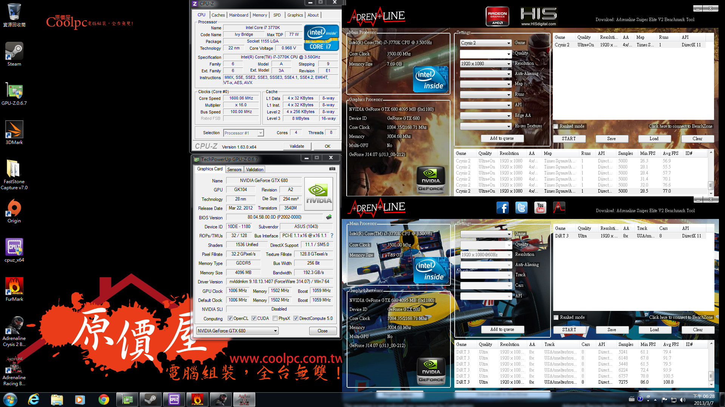725x407 pixels.
Task: Toggle the DirectCompute 5.0 checkbox
Action: [x=296, y=318]
